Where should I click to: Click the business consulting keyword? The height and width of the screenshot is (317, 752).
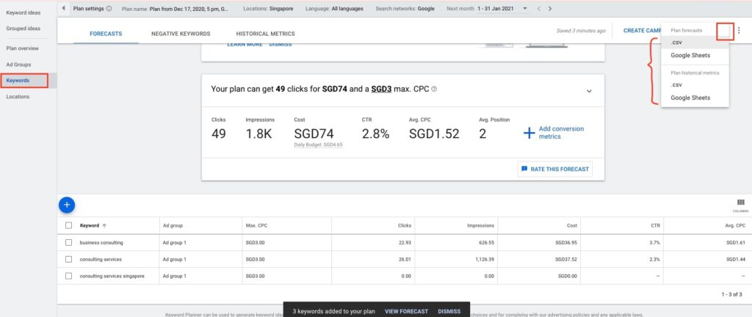pos(101,243)
